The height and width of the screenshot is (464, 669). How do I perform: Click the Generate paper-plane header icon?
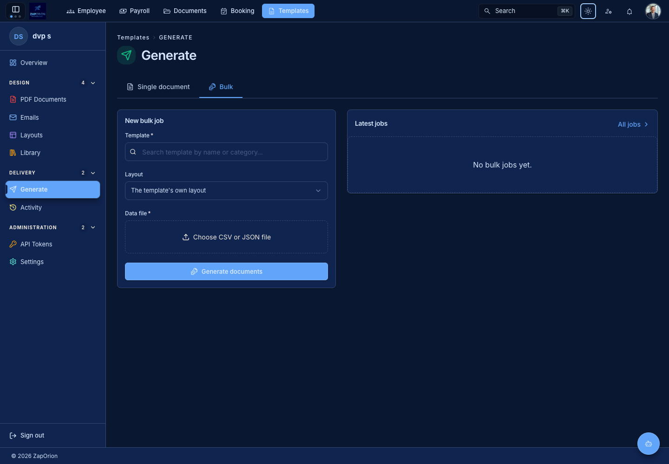(126, 55)
